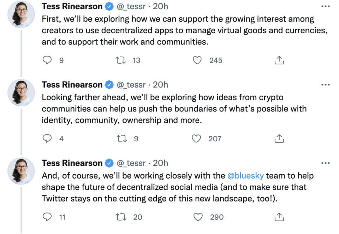
Task: Reply to the decentralized apps tweet
Action: coord(47,60)
